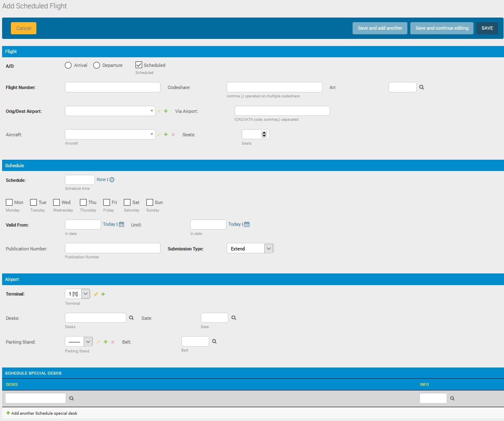Click the yellow Cancel button
Image resolution: width=504 pixels, height=421 pixels.
pos(24,28)
